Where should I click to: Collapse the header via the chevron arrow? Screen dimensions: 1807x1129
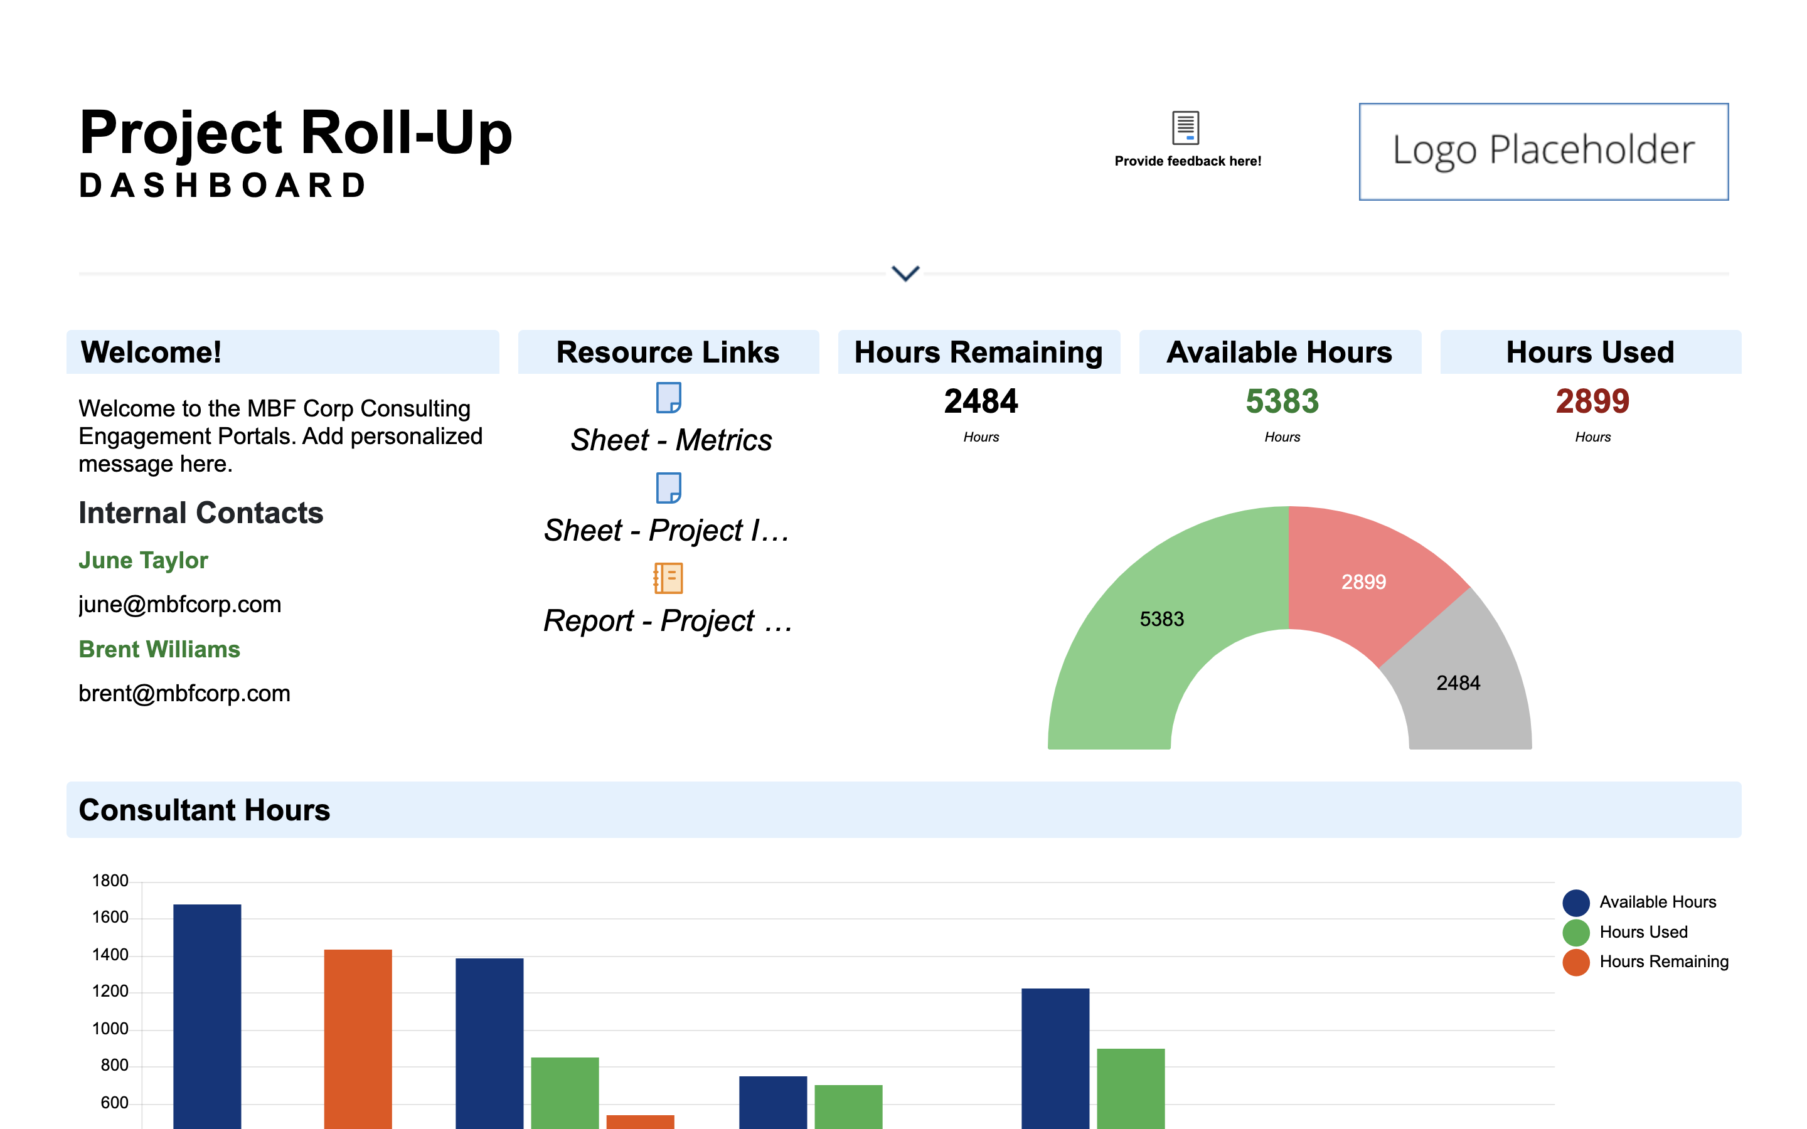pyautogui.click(x=905, y=274)
